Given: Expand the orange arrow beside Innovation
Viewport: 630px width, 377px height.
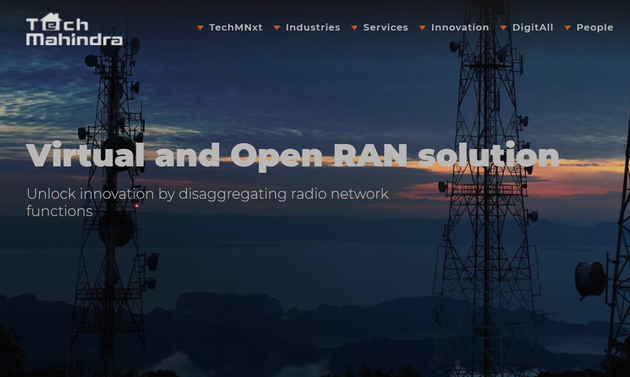Looking at the screenshot, I should click(422, 28).
